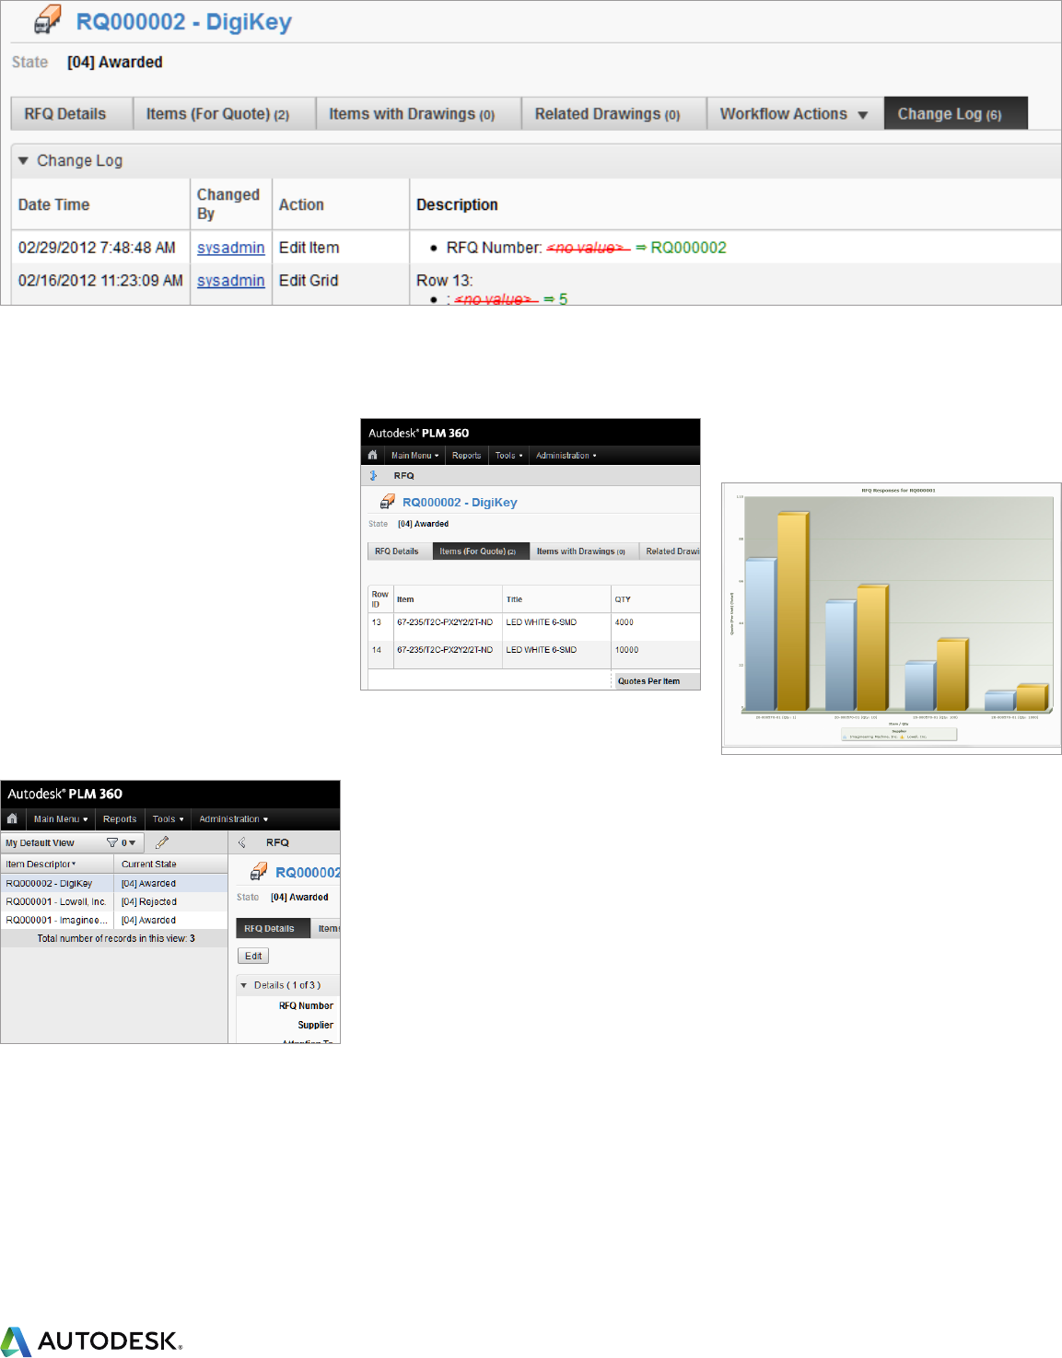The height and width of the screenshot is (1358, 1062).
Task: Click the home icon in the Items view nav bar
Action: tap(372, 455)
